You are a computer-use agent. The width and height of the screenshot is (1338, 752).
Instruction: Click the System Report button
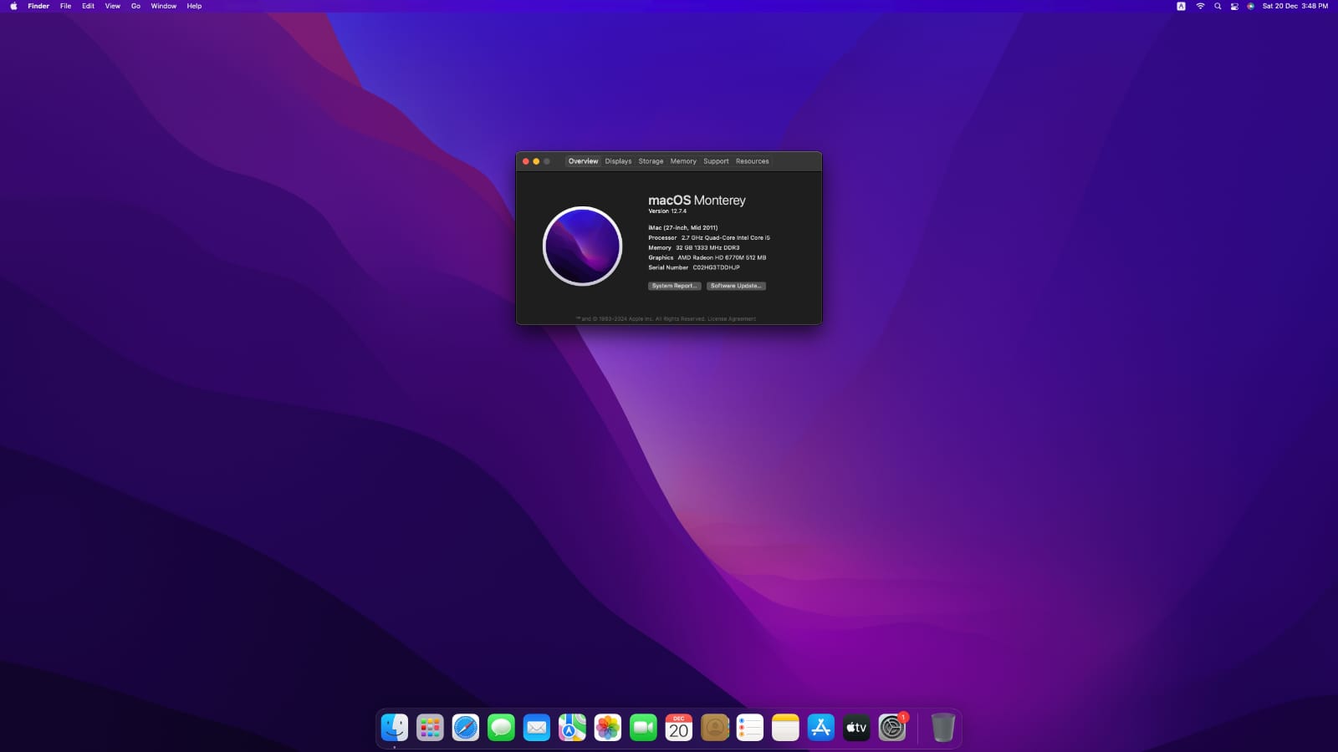pyautogui.click(x=674, y=286)
